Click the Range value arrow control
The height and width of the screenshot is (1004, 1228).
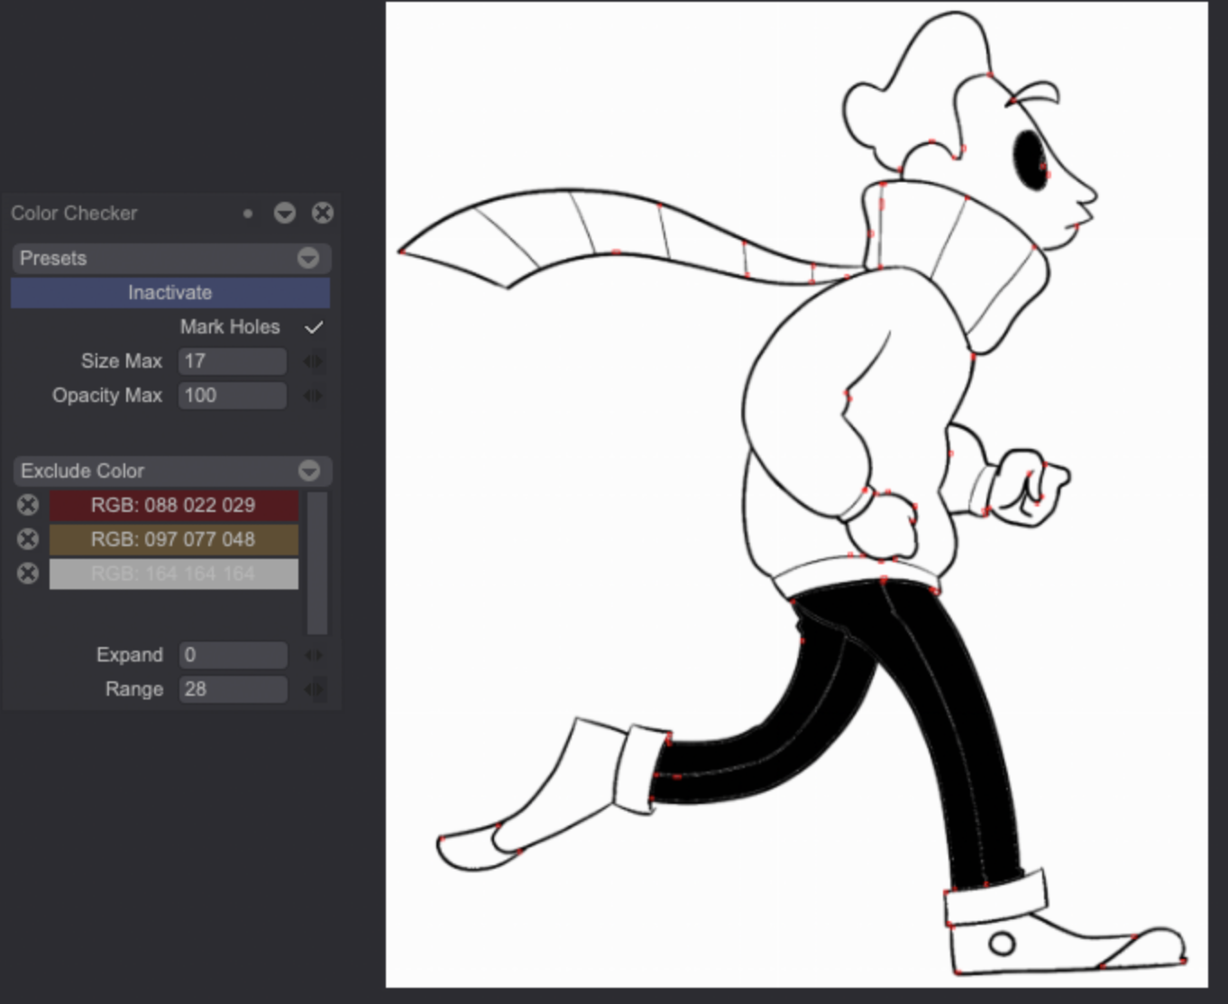click(x=312, y=689)
